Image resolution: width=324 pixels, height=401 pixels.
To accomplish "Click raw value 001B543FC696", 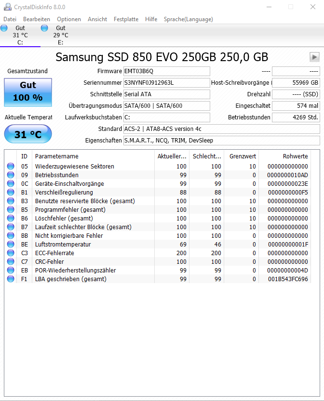I will [288, 279].
